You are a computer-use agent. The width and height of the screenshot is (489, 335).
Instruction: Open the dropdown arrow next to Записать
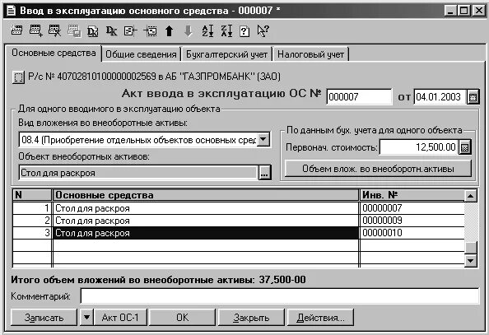(86, 317)
